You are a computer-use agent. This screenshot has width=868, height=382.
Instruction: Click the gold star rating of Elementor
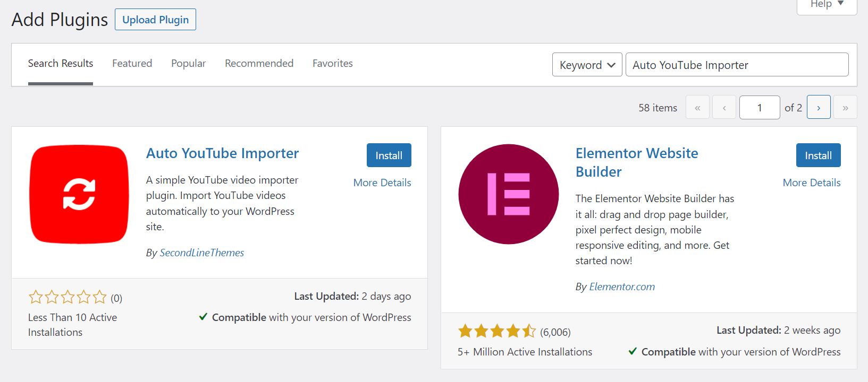click(497, 332)
